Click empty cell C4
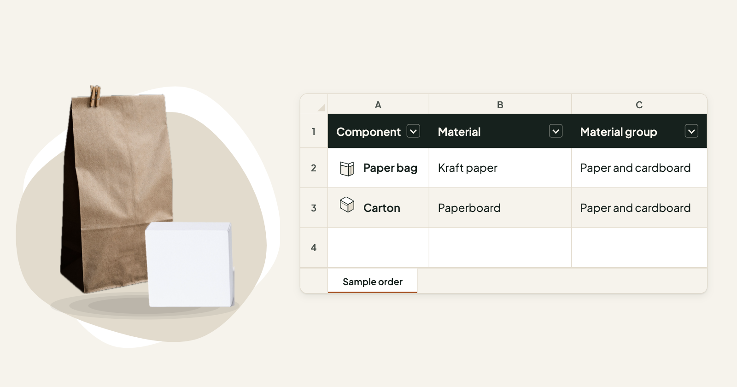The height and width of the screenshot is (387, 737). 639,248
